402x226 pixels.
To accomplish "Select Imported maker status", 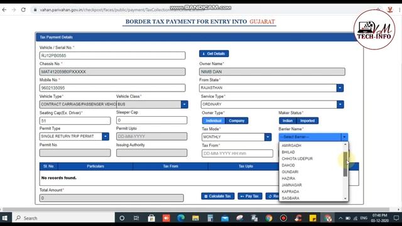I will 307,121.
